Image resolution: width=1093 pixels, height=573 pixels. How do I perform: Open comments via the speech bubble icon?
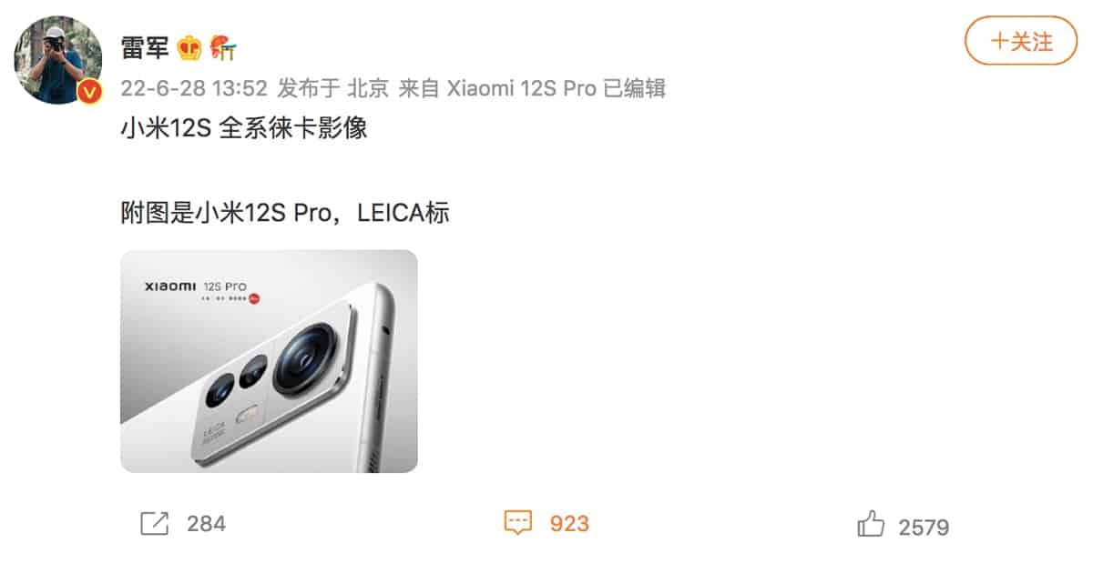click(x=517, y=524)
